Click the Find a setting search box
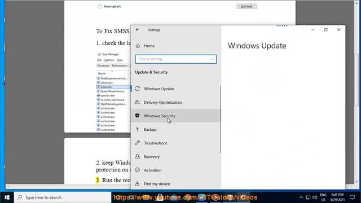Screen dimensions: 361x203 point(176,59)
